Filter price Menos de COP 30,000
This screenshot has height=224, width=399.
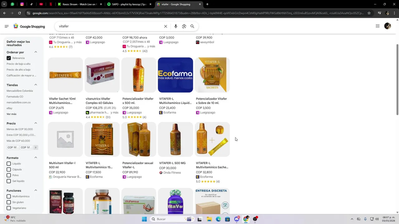pos(20,129)
